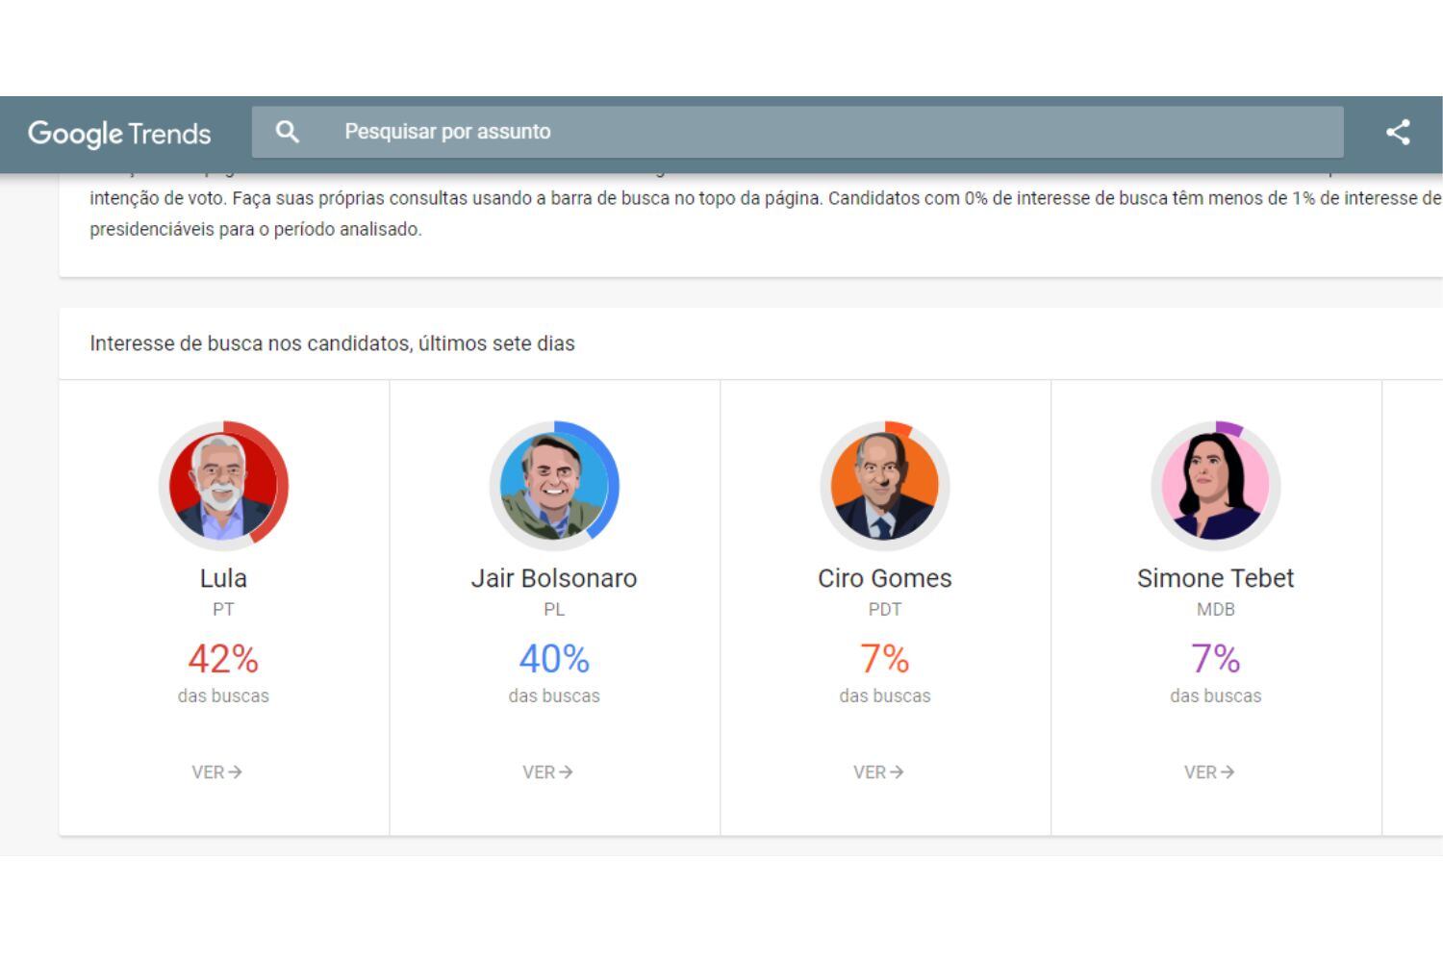Click Ciro Gomes's portrait avatar

[x=885, y=486]
